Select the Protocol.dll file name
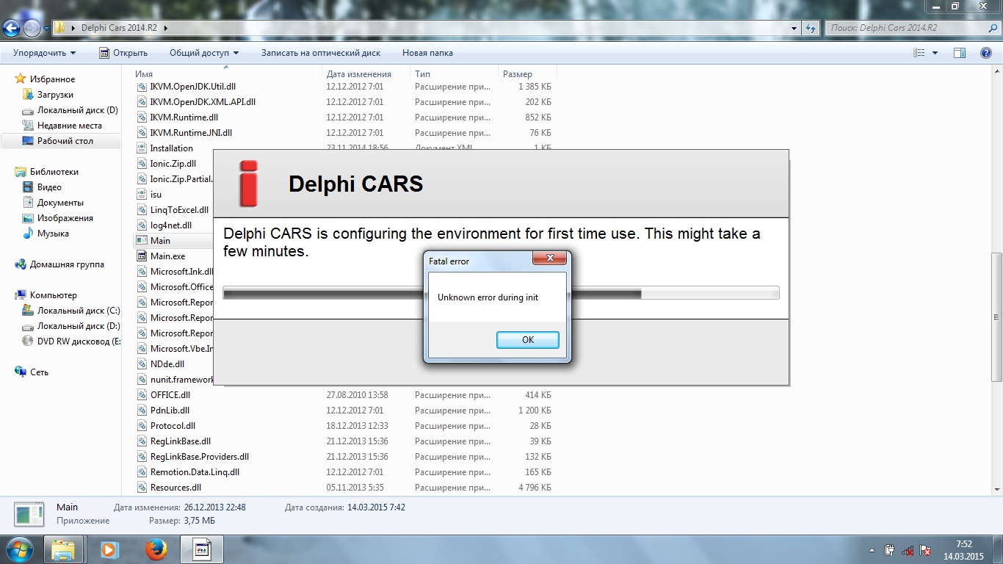The width and height of the screenshot is (1003, 564). coord(173,426)
